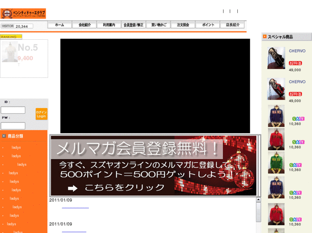Click the ranking price 9,400
The width and height of the screenshot is (312, 233).
click(x=25, y=58)
